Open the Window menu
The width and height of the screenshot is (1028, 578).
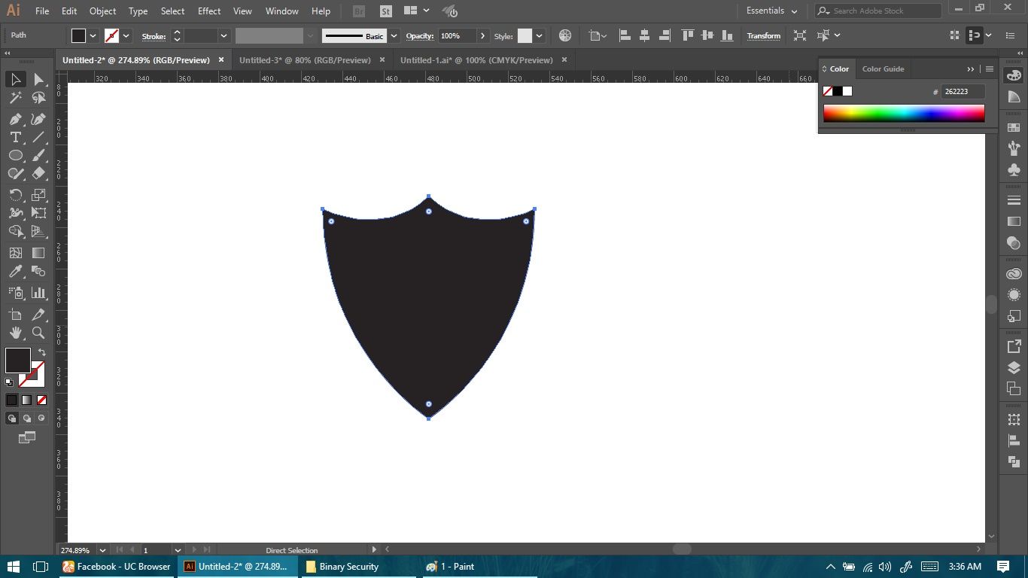(x=282, y=11)
